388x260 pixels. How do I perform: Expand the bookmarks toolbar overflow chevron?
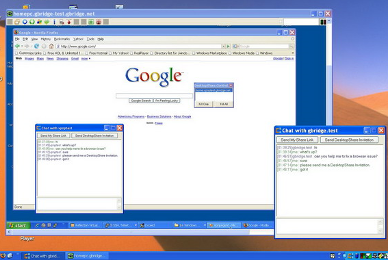click(x=293, y=53)
